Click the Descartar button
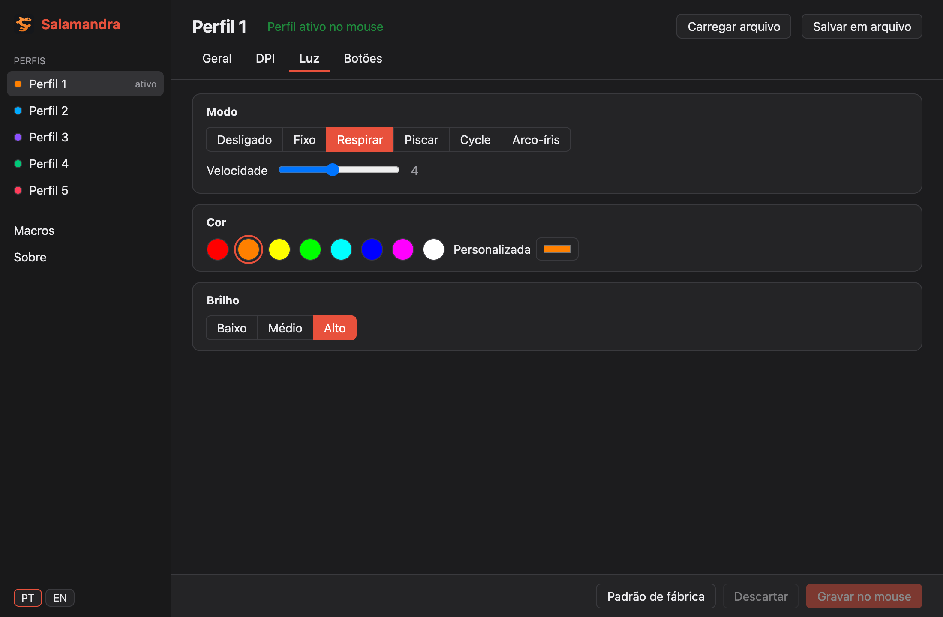This screenshot has height=617, width=943. coord(761,596)
